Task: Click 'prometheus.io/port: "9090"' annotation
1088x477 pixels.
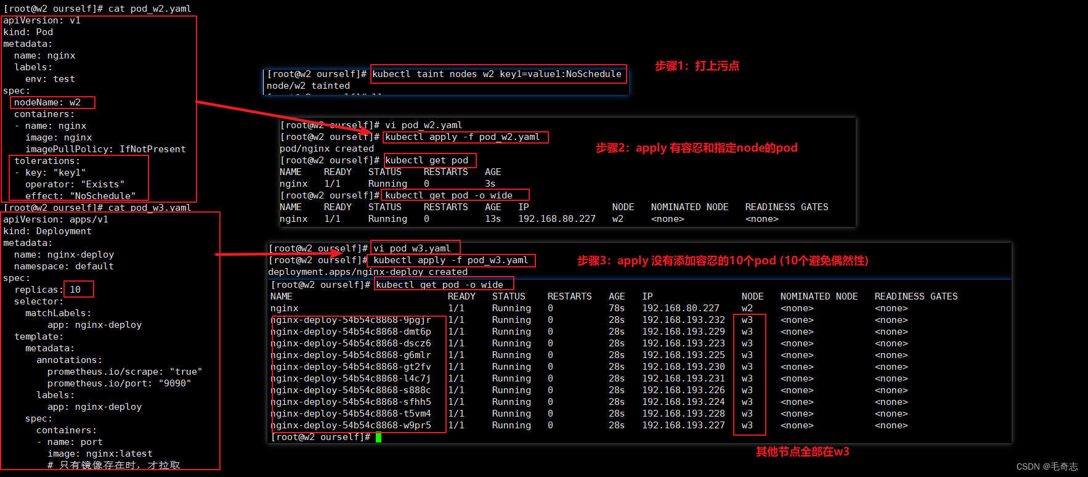Action: [120, 383]
